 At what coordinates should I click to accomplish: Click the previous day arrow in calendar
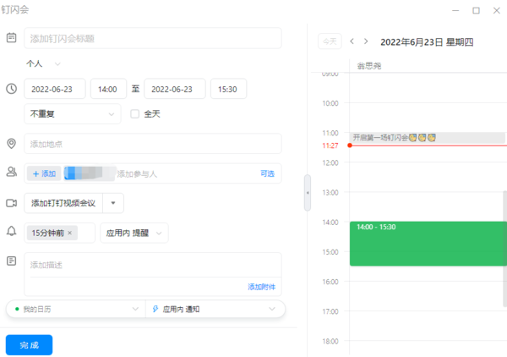[352, 41]
